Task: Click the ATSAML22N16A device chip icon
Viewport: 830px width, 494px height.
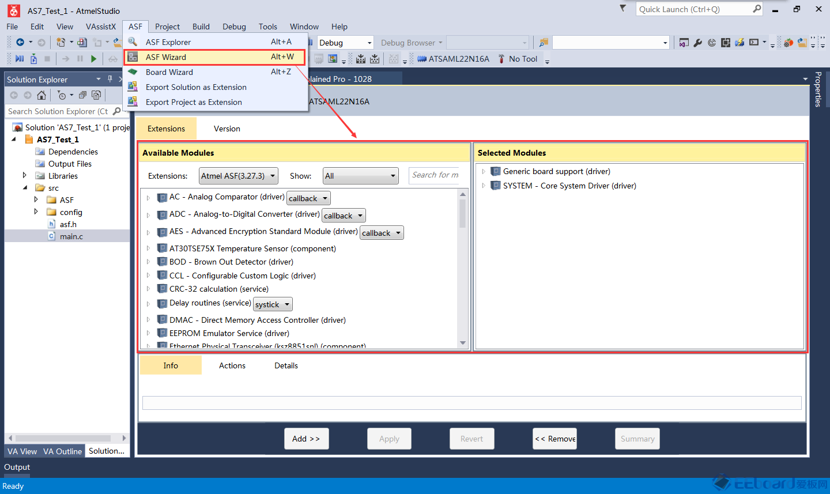Action: tap(422, 59)
